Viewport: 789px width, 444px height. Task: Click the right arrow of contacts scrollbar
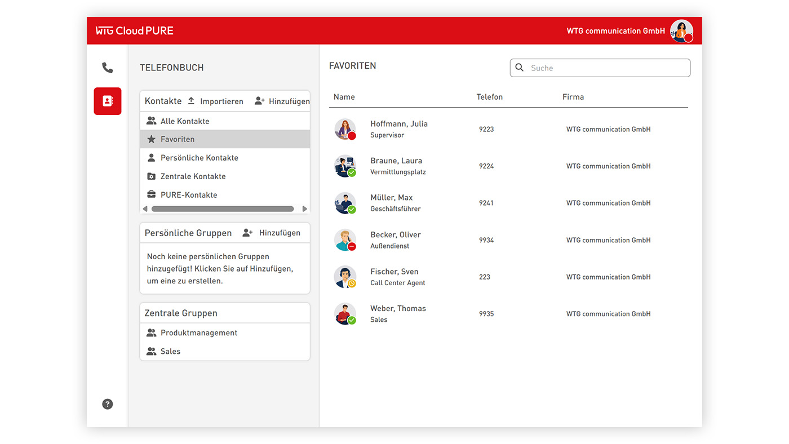click(x=305, y=209)
